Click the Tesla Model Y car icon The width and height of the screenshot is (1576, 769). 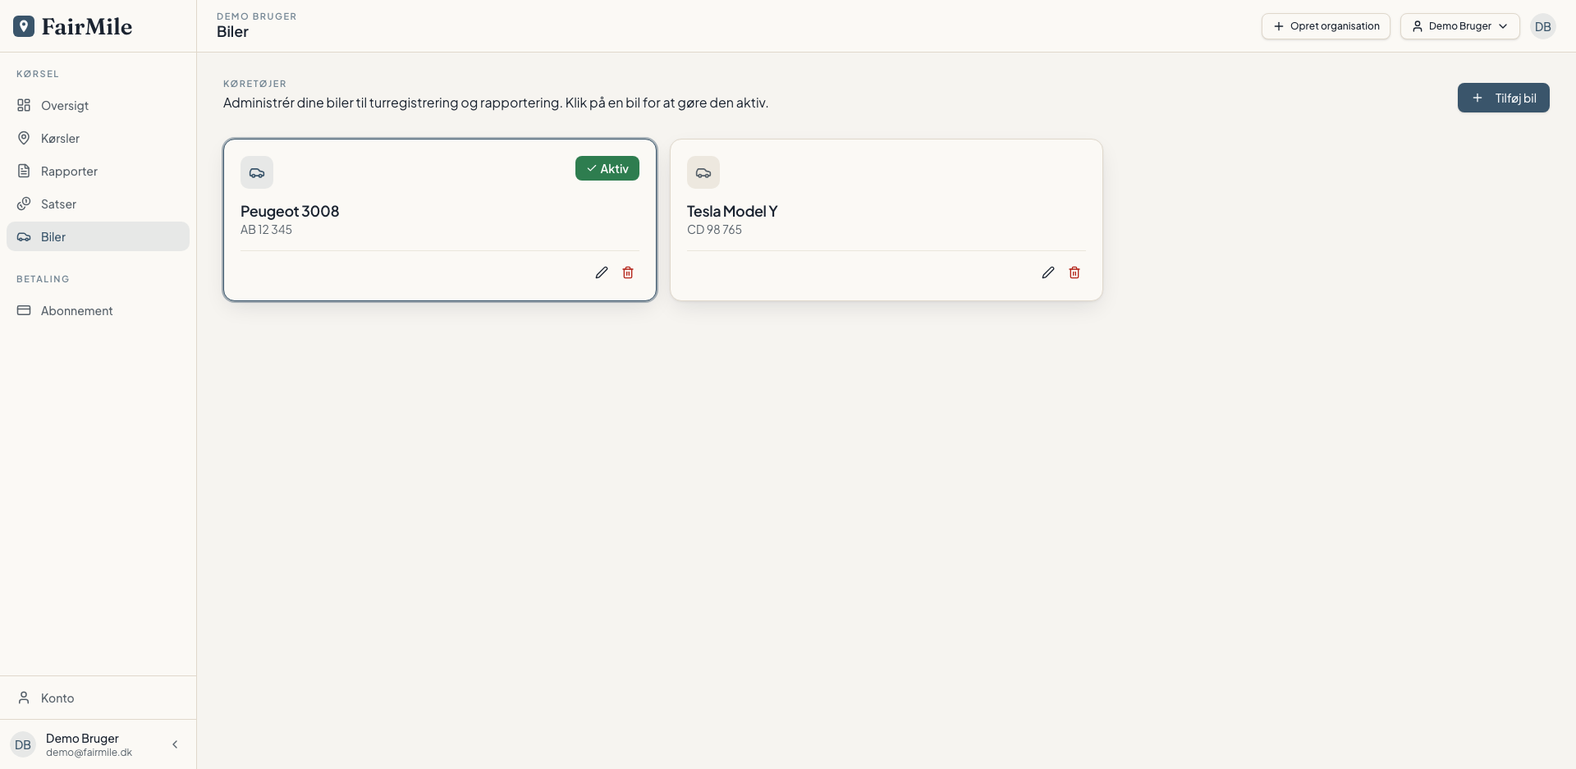[703, 172]
